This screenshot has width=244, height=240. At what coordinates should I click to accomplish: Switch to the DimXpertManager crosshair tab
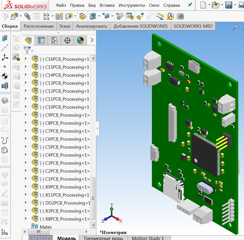[67, 40]
